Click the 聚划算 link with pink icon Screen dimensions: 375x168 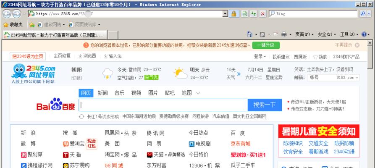(x=32, y=155)
